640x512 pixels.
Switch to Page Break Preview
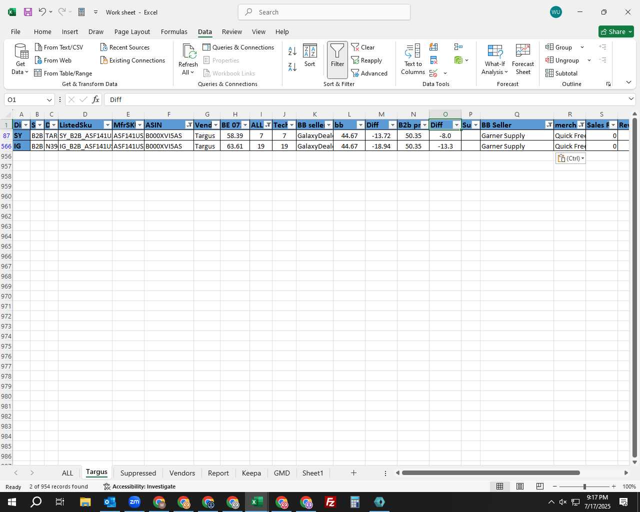click(x=540, y=486)
